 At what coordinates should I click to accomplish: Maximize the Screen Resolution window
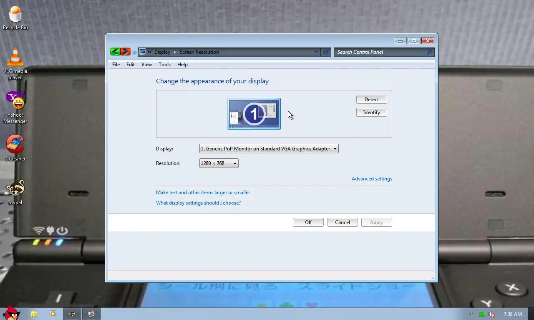pyautogui.click(x=414, y=41)
